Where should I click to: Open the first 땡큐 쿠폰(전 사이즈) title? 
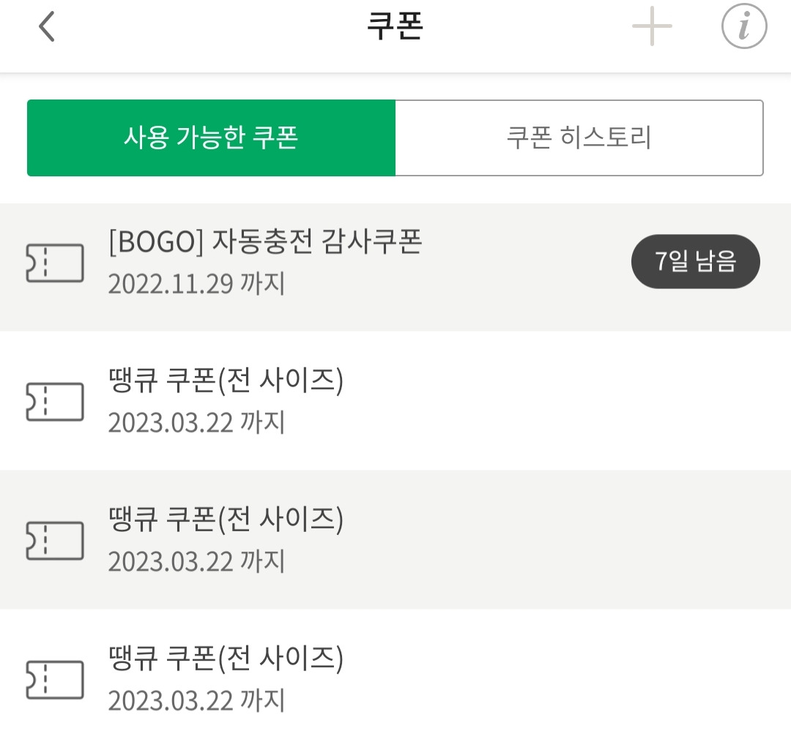click(x=226, y=380)
